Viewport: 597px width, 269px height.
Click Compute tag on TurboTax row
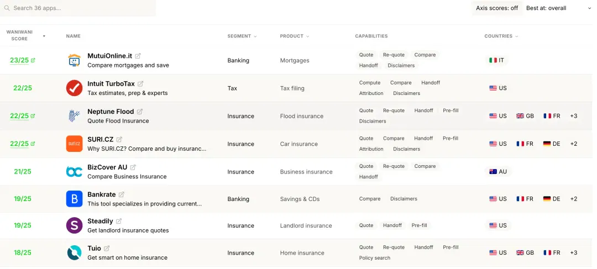coord(370,82)
